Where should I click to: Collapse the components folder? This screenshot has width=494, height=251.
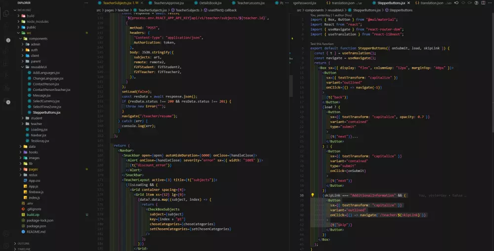tap(20, 39)
